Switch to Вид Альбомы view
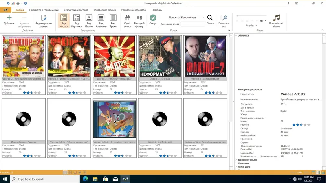326x183 pixels. click(x=101, y=21)
